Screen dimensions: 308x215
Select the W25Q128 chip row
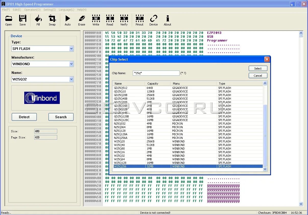pos(188,163)
